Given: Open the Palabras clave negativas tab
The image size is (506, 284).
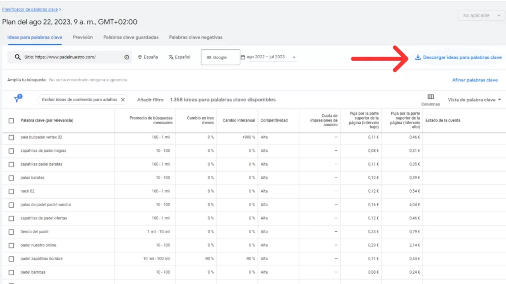Looking at the screenshot, I should pos(196,37).
